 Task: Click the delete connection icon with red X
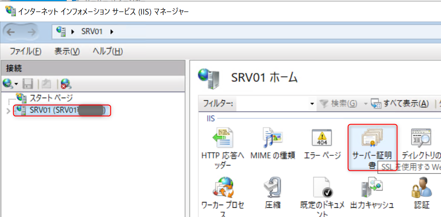pyautogui.click(x=66, y=83)
